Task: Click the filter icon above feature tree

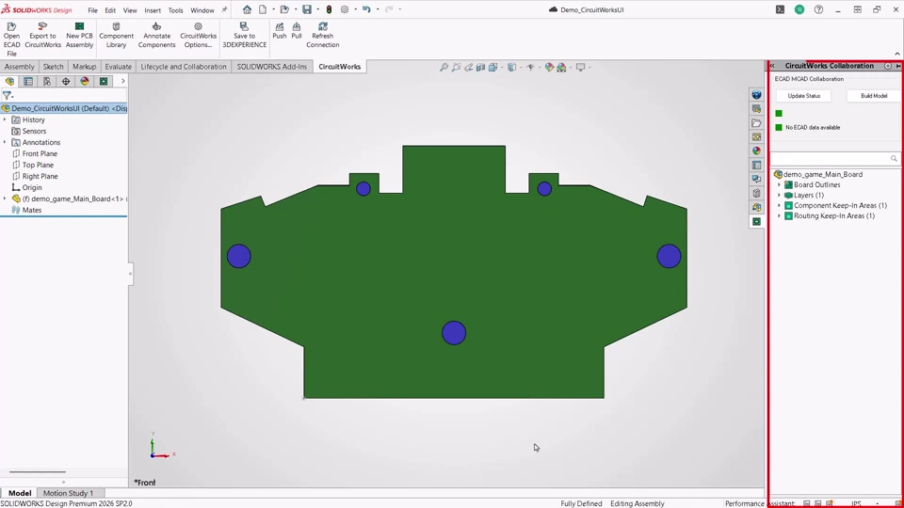Action: click(x=7, y=96)
